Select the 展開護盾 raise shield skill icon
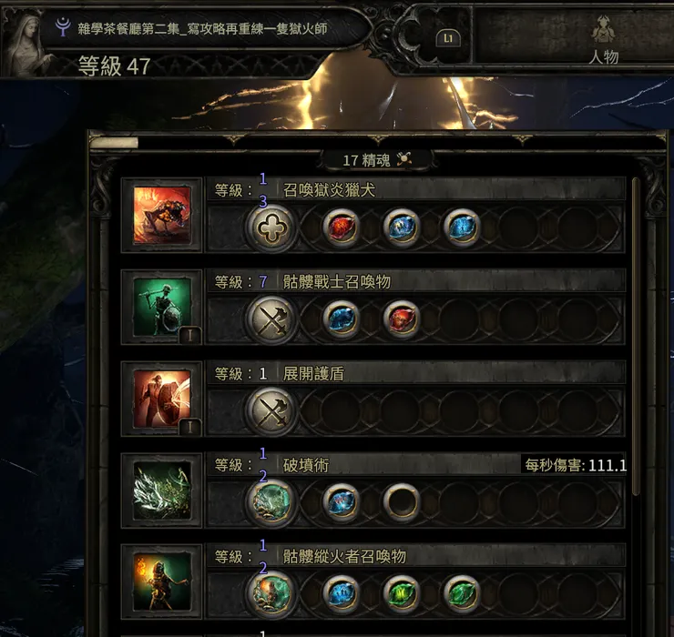The width and height of the screenshot is (674, 637). pyautogui.click(x=162, y=399)
